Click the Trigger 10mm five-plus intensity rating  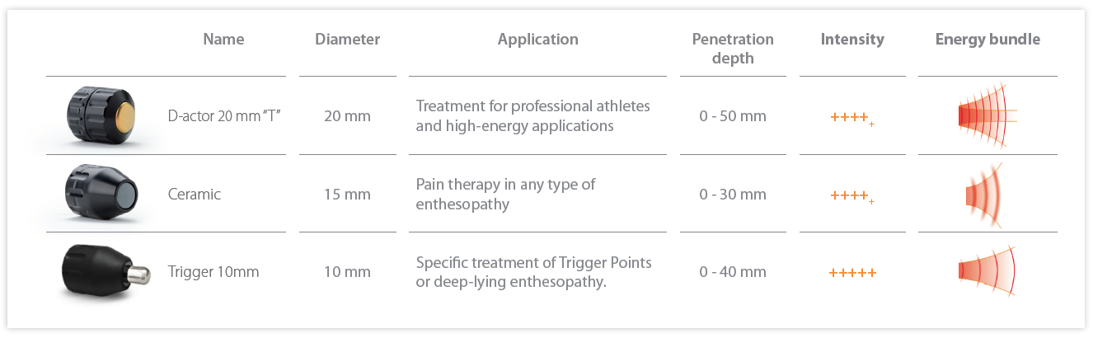point(852,273)
